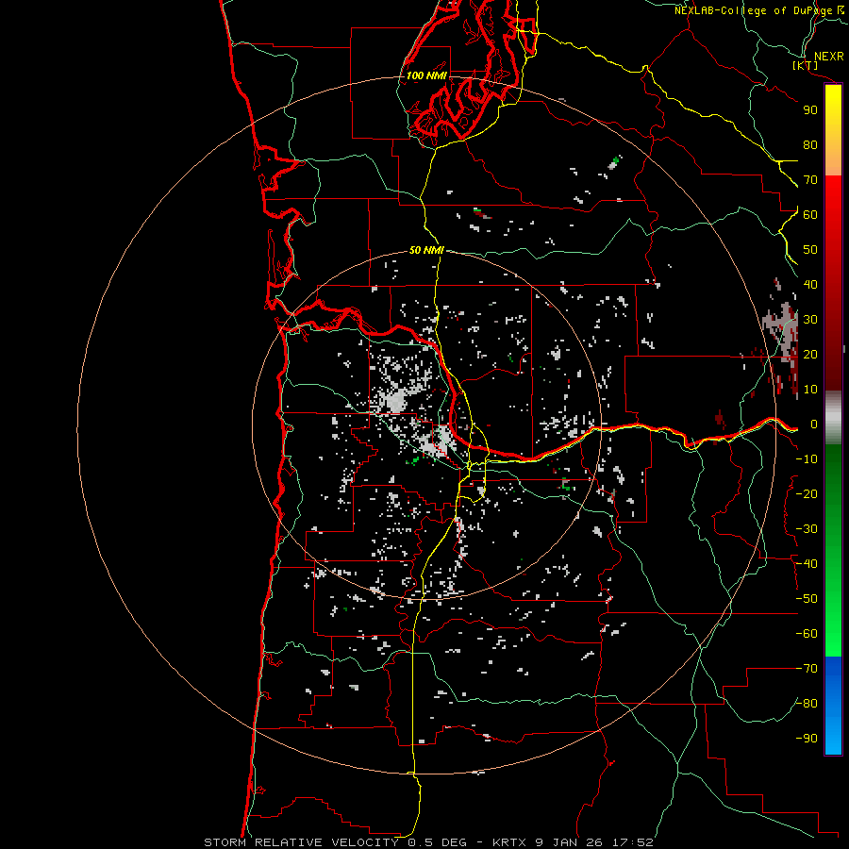Click the positive 10 value on velocity scale
The width and height of the screenshot is (849, 849).
coord(810,390)
